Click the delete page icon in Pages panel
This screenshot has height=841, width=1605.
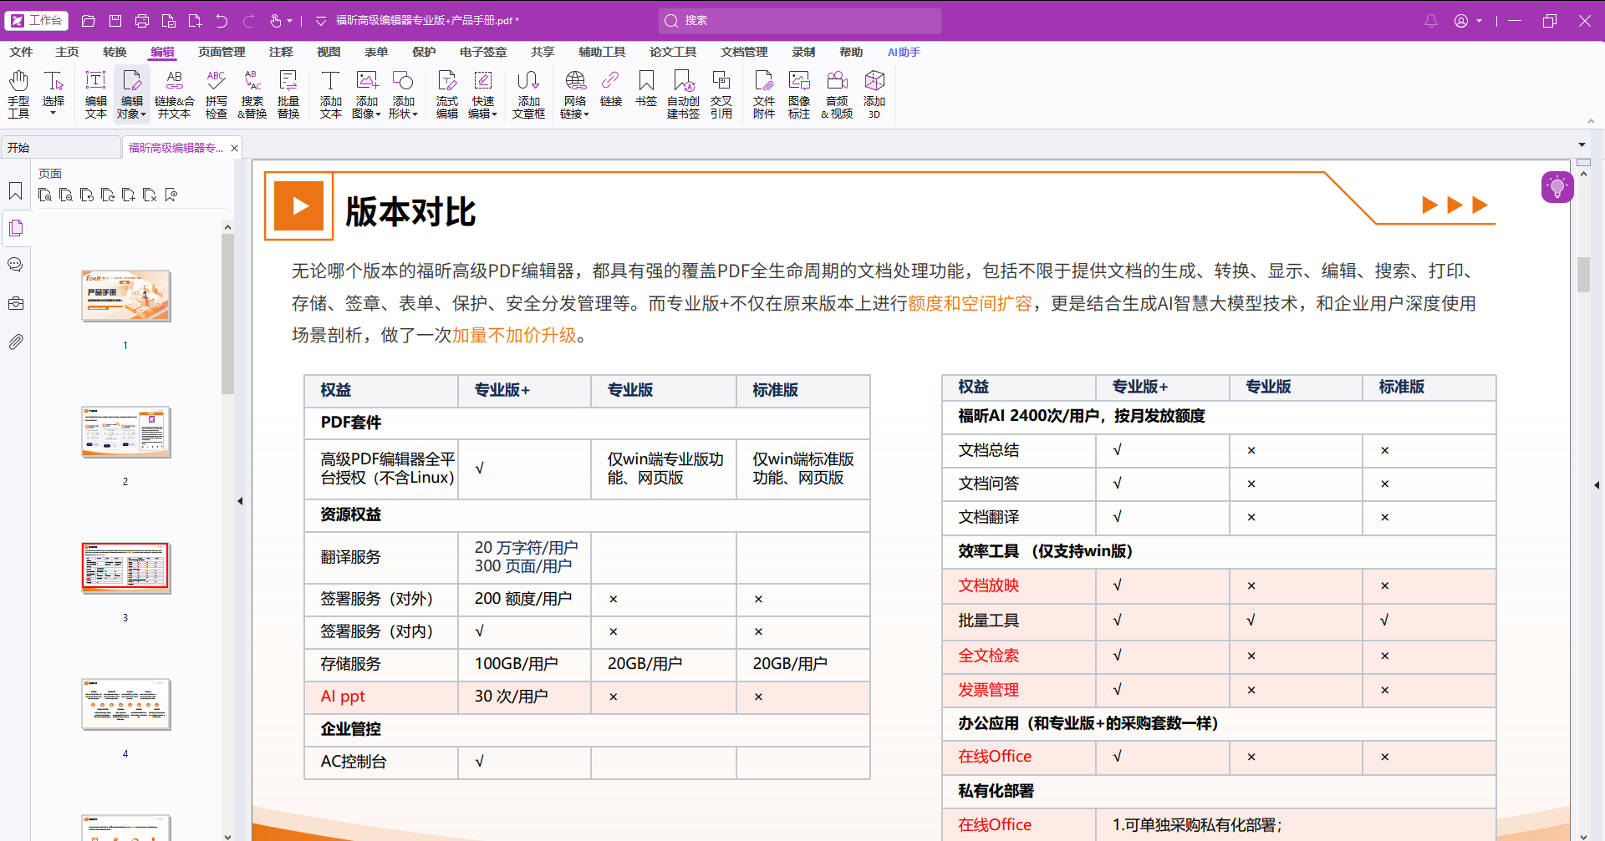150,195
